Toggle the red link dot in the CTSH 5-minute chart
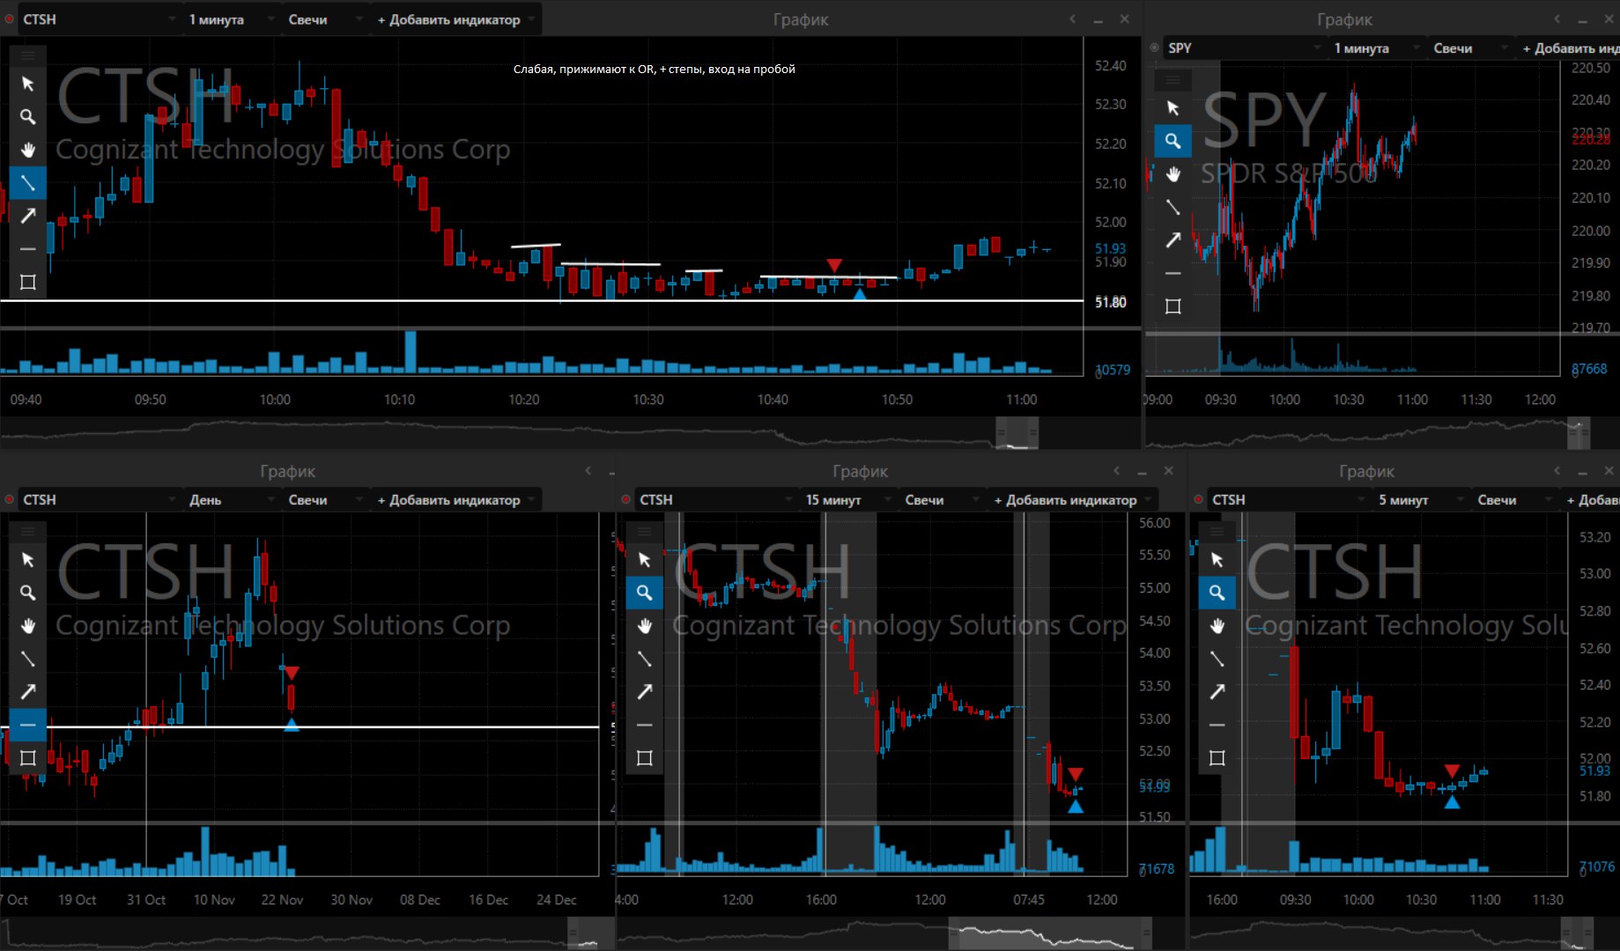Image resolution: width=1620 pixels, height=951 pixels. [1198, 499]
